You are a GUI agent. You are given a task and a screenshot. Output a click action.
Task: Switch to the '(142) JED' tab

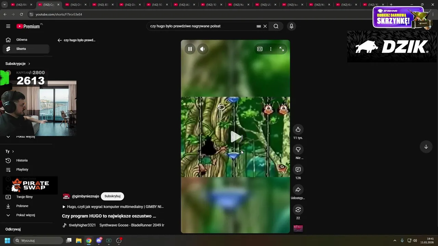click(x=103, y=4)
